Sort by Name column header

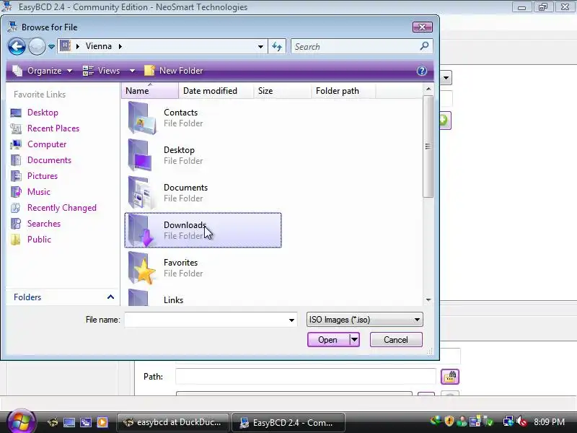149,91
